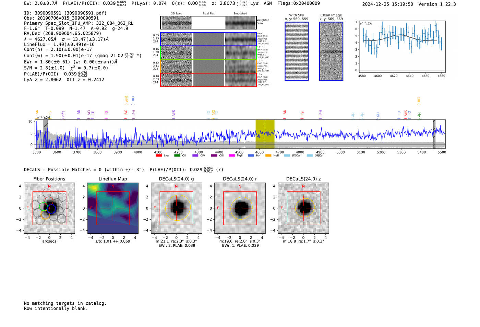
Task: Click the '2D Spec' column header
Action: 177,14
